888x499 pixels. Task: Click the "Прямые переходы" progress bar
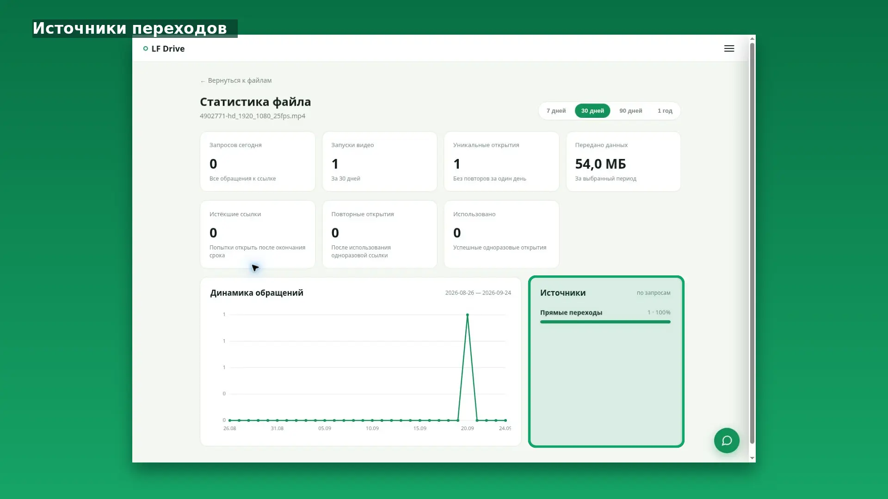point(605,322)
